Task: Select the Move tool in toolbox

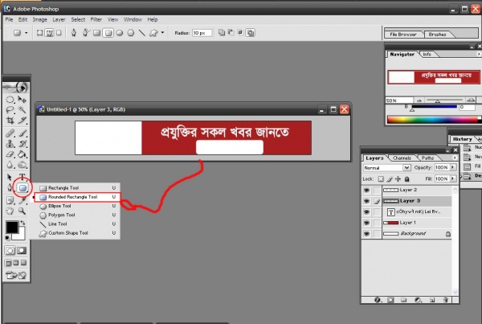Action: (x=22, y=100)
